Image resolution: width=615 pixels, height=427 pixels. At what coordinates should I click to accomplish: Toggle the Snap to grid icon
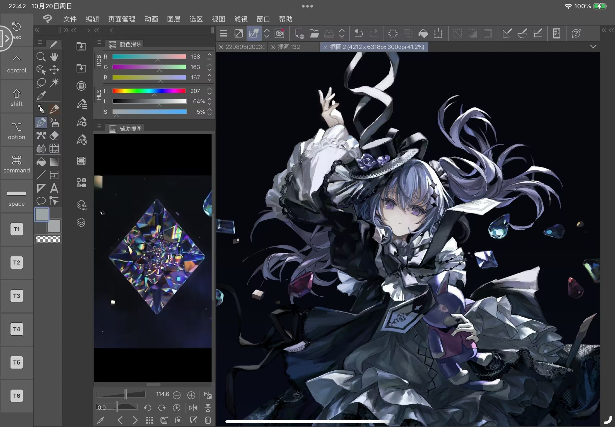538,33
